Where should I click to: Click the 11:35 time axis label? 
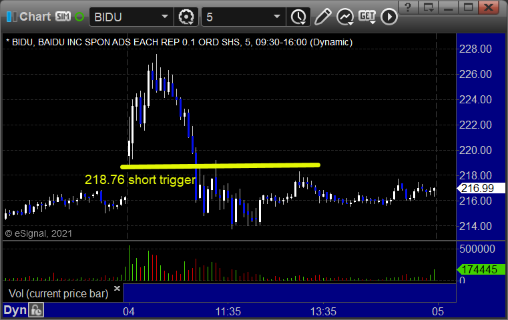pyautogui.click(x=228, y=311)
